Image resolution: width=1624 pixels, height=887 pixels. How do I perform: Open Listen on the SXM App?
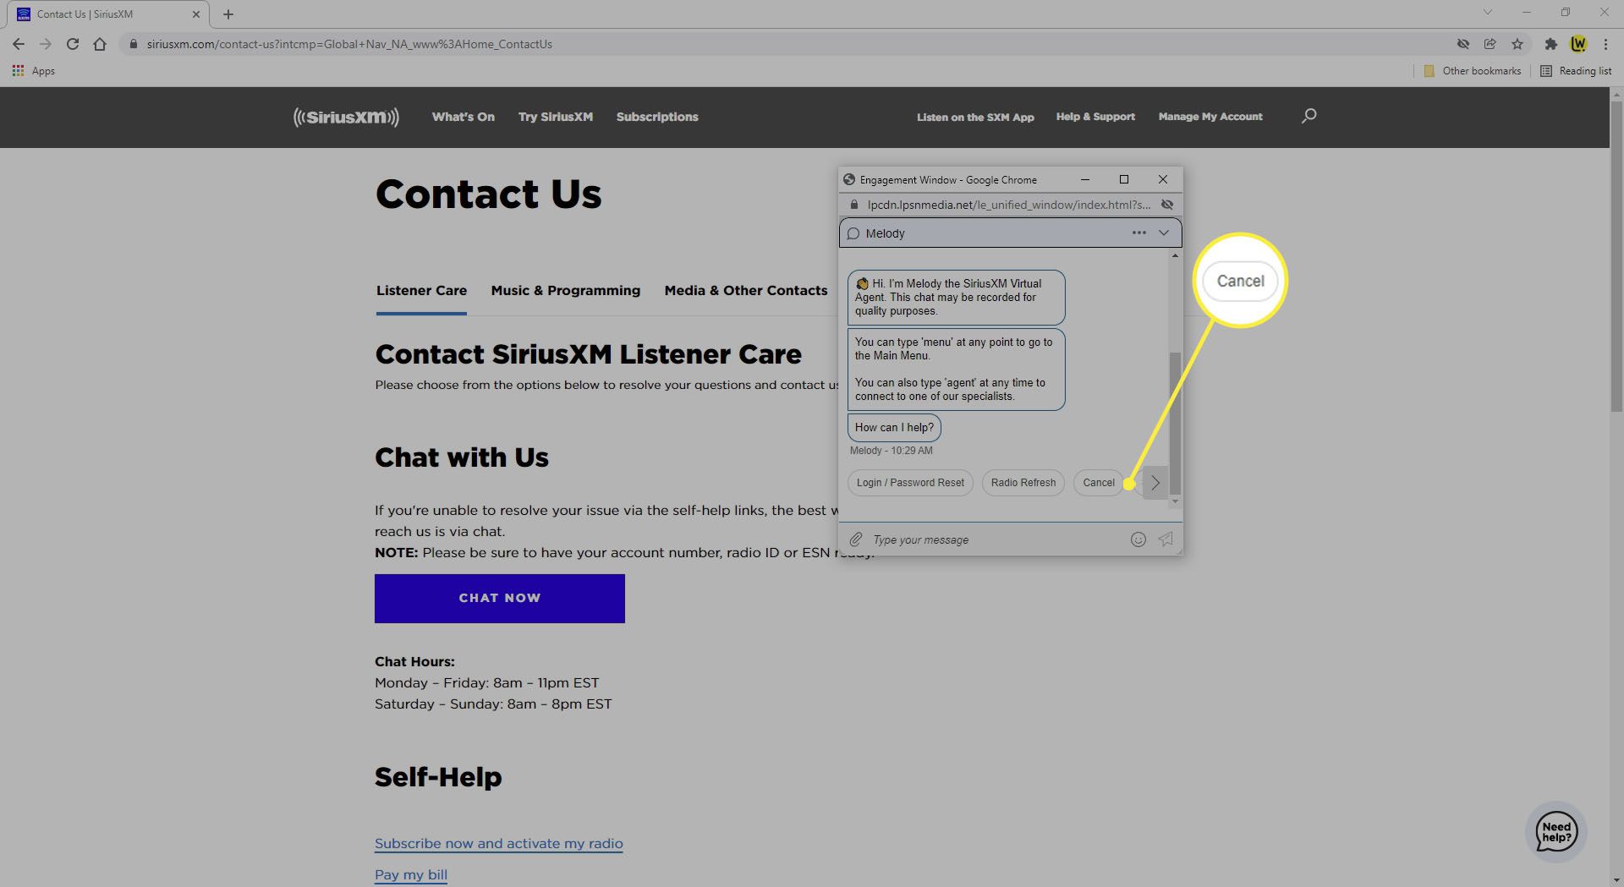click(x=975, y=117)
